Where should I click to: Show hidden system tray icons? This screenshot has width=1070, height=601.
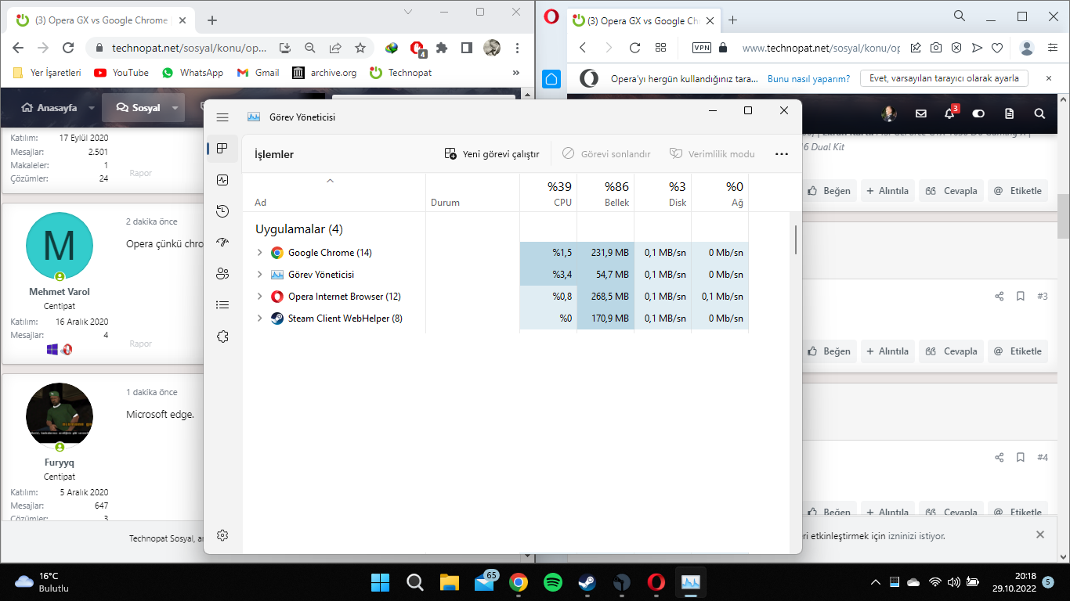(x=876, y=582)
